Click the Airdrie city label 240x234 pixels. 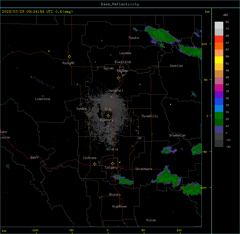[x=112, y=149]
